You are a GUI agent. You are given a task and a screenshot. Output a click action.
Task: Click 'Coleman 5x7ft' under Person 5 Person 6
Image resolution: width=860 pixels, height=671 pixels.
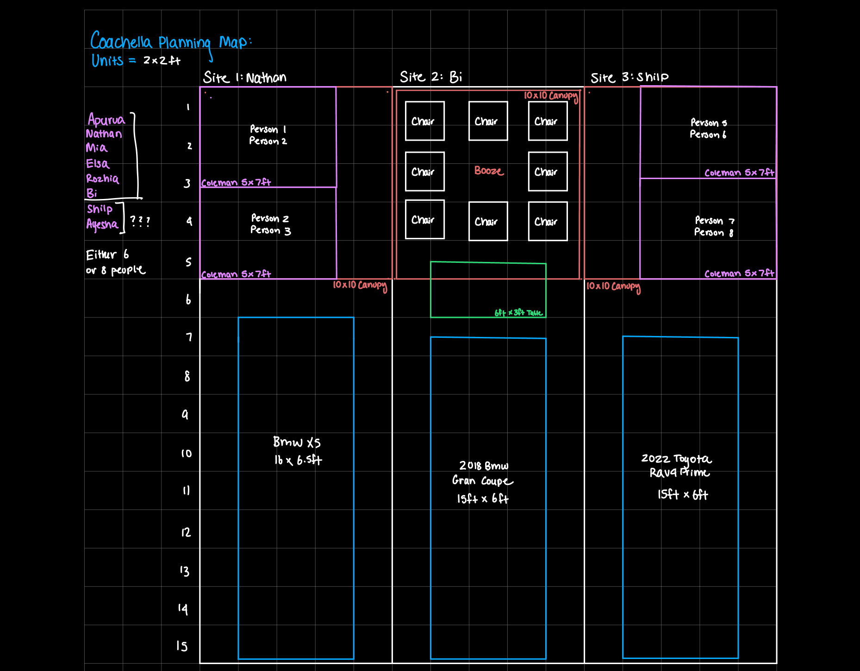point(739,173)
